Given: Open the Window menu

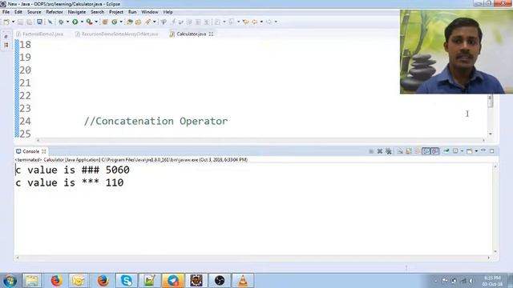Looking at the screenshot, I should tap(150, 12).
